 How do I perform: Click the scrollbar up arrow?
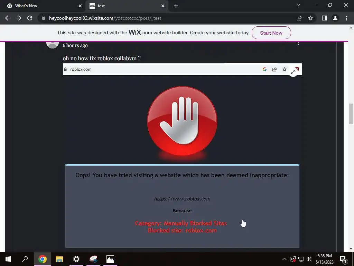351,28
